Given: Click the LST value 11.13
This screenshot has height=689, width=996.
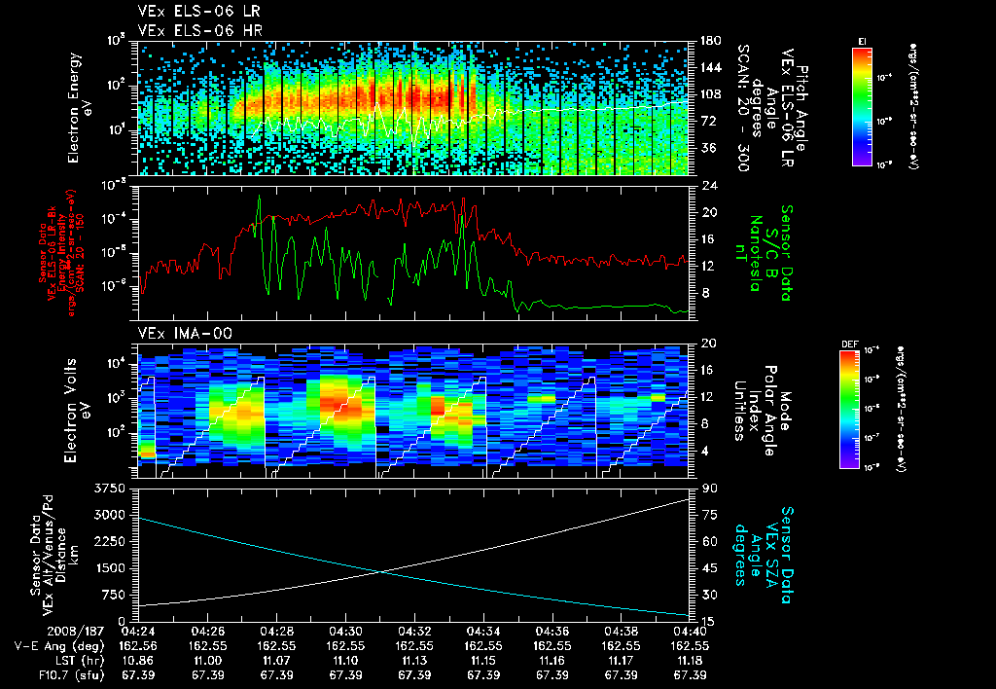Looking at the screenshot, I should pos(414,661).
